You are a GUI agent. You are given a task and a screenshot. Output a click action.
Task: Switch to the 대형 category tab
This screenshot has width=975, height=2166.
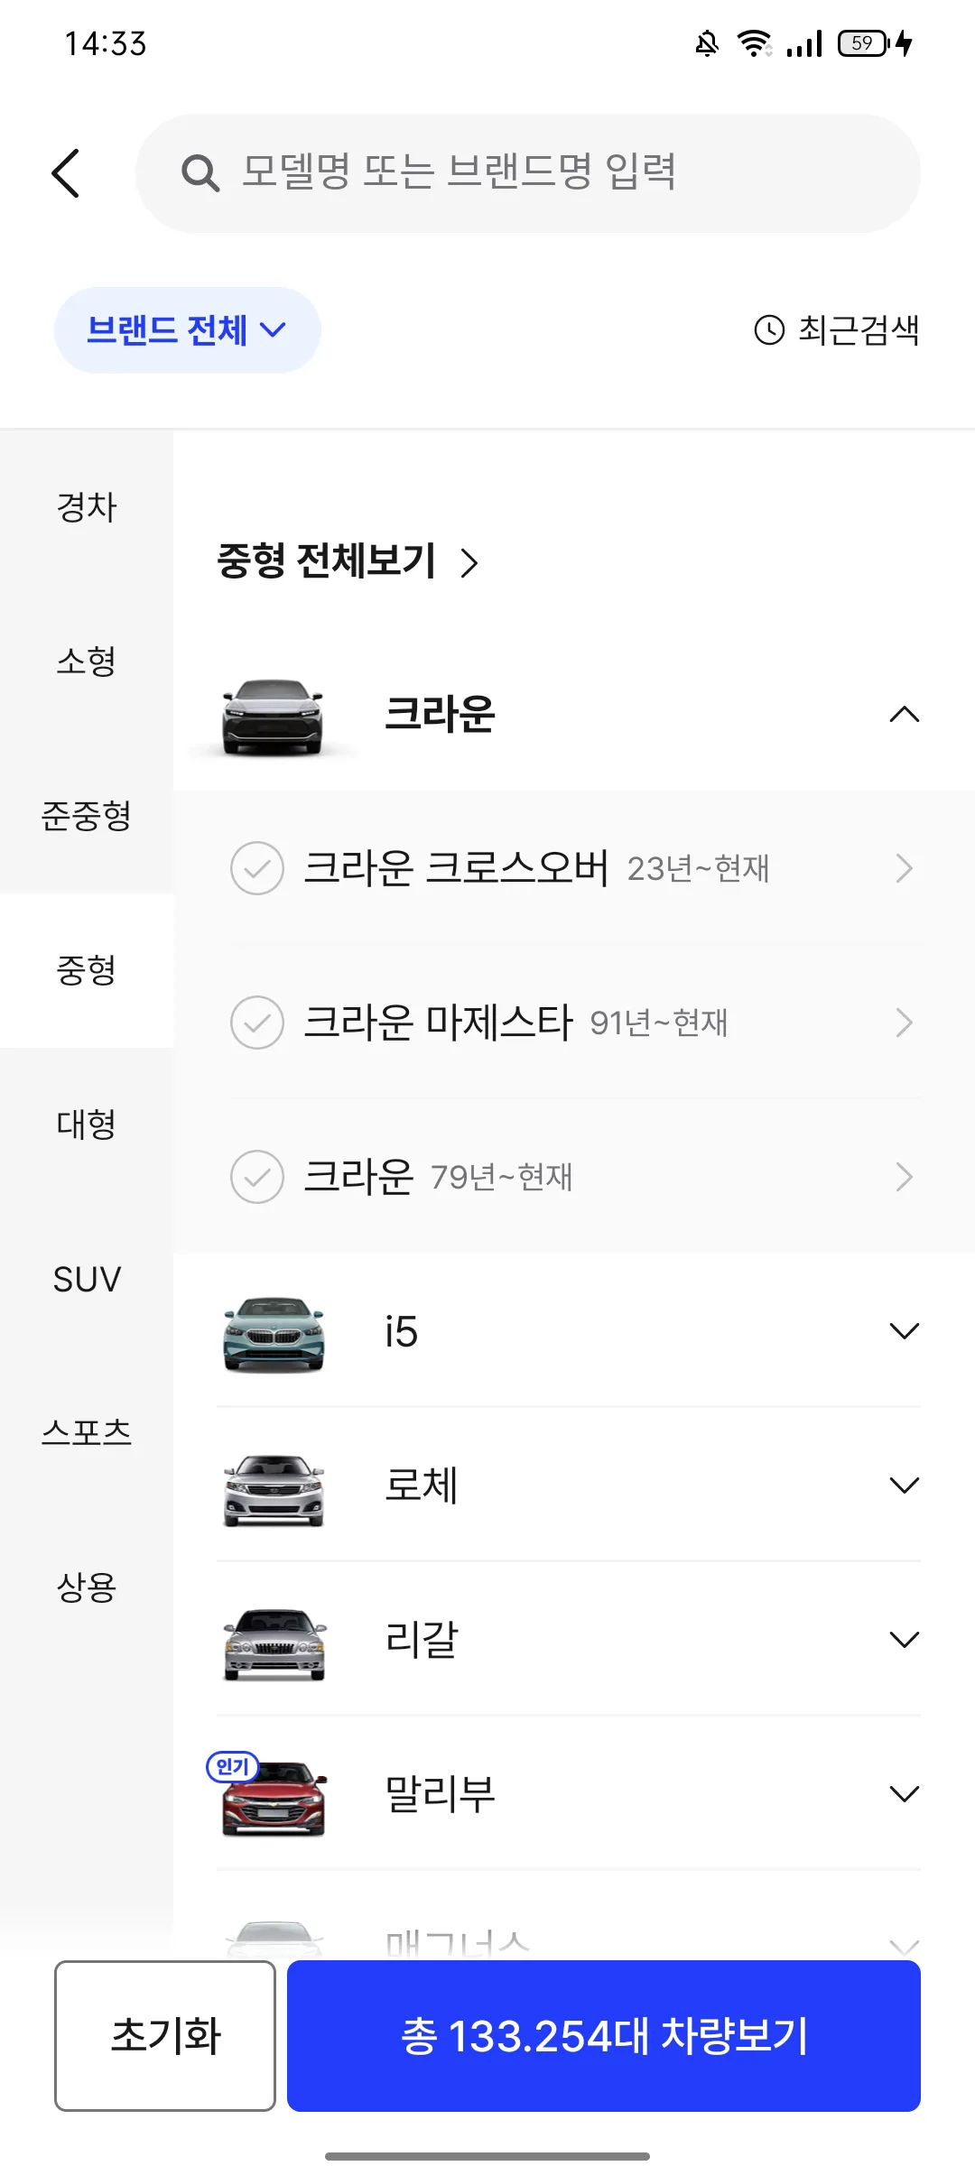coord(87,1125)
